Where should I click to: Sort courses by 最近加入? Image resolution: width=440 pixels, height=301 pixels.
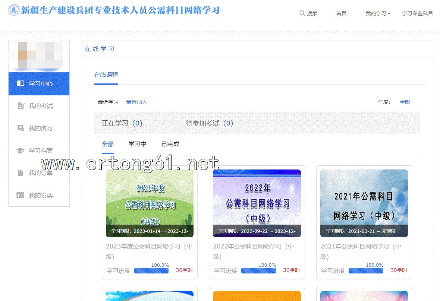click(136, 102)
